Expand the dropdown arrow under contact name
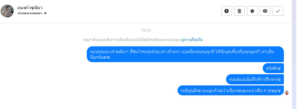Viewport: 297px width, 109px height. point(45,13)
